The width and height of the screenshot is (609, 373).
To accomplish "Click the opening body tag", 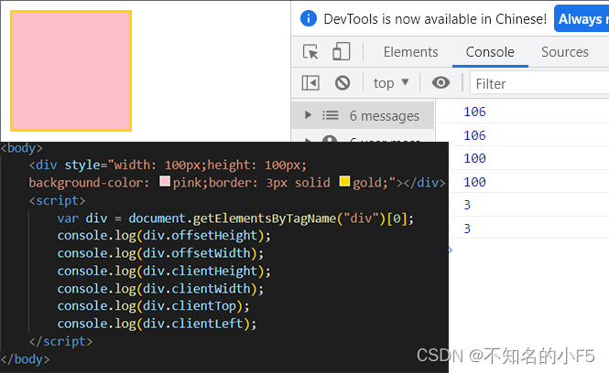I will 21,148.
